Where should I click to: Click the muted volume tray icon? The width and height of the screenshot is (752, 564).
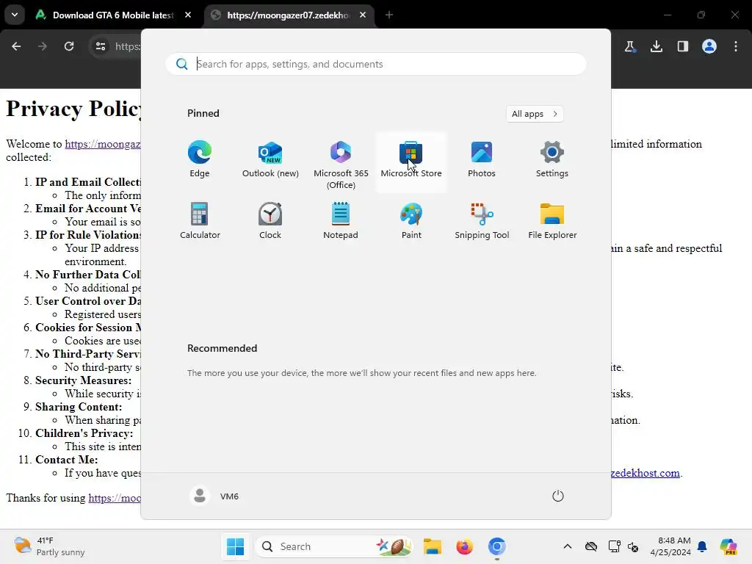click(x=633, y=546)
